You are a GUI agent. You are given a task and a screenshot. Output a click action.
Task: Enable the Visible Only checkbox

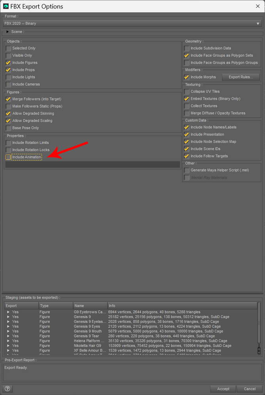tap(8, 55)
